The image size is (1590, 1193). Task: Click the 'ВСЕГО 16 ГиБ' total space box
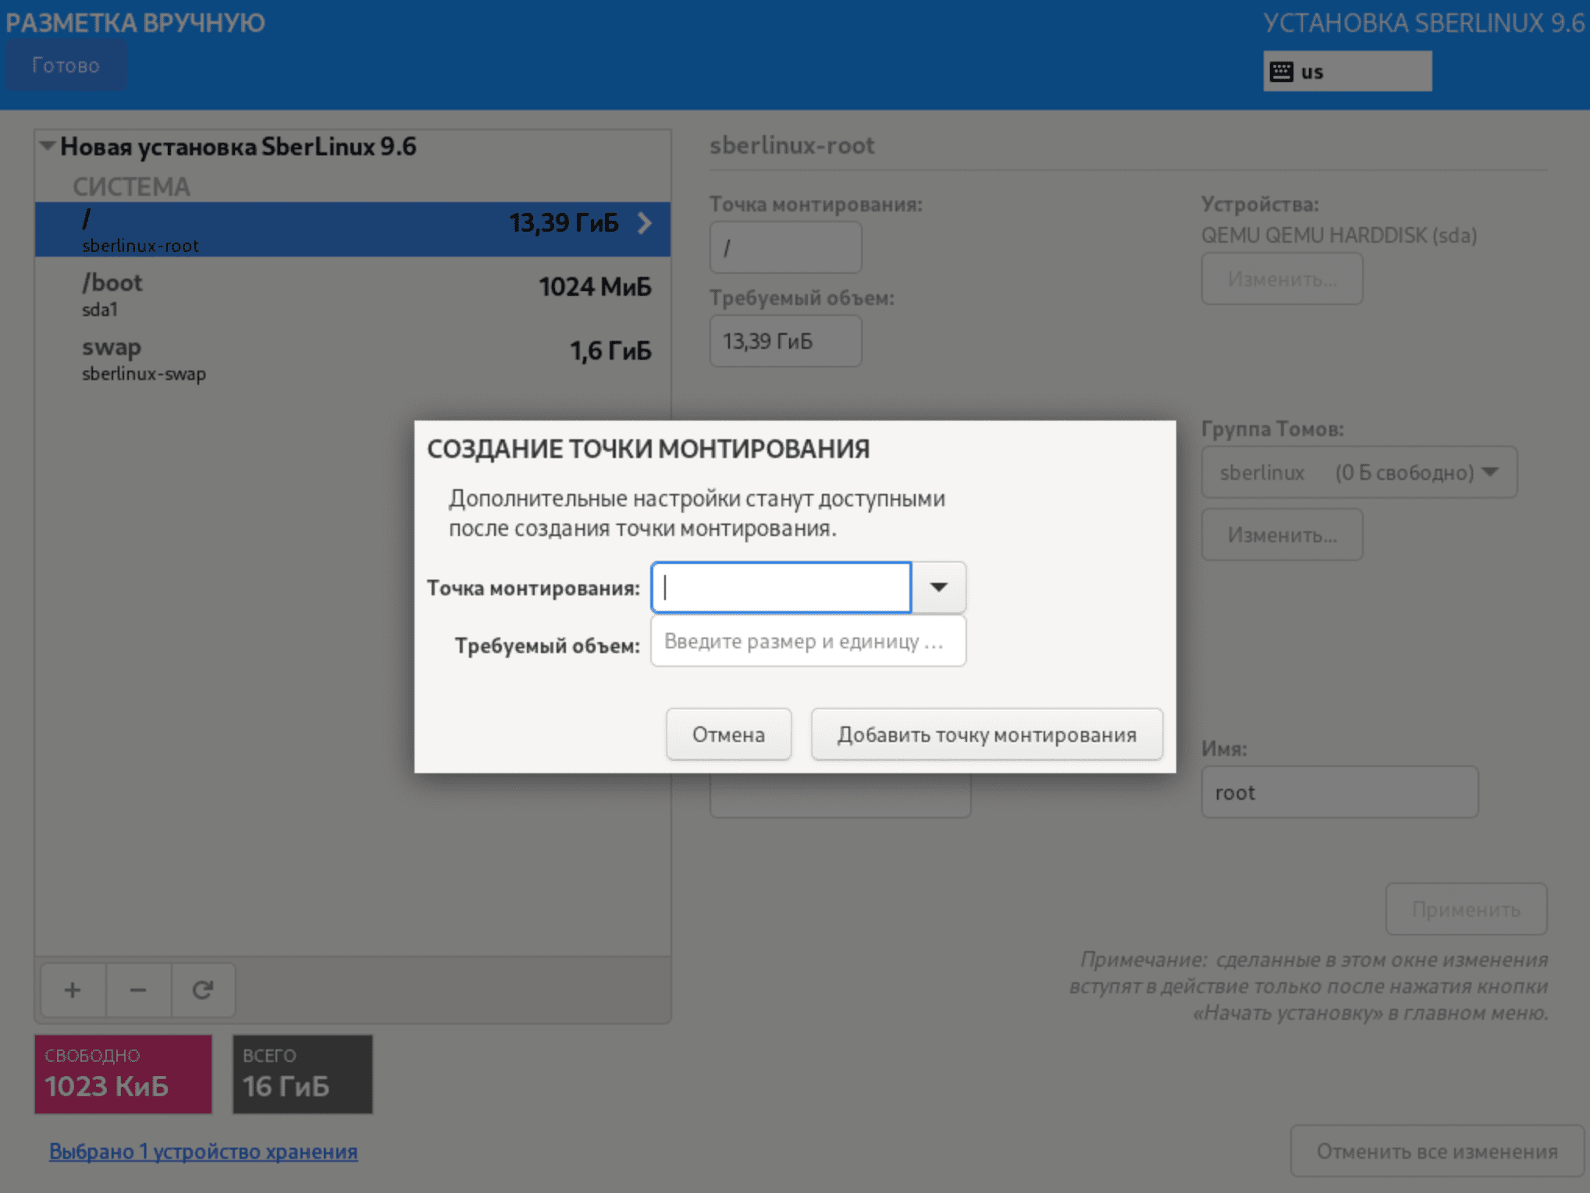point(303,1074)
